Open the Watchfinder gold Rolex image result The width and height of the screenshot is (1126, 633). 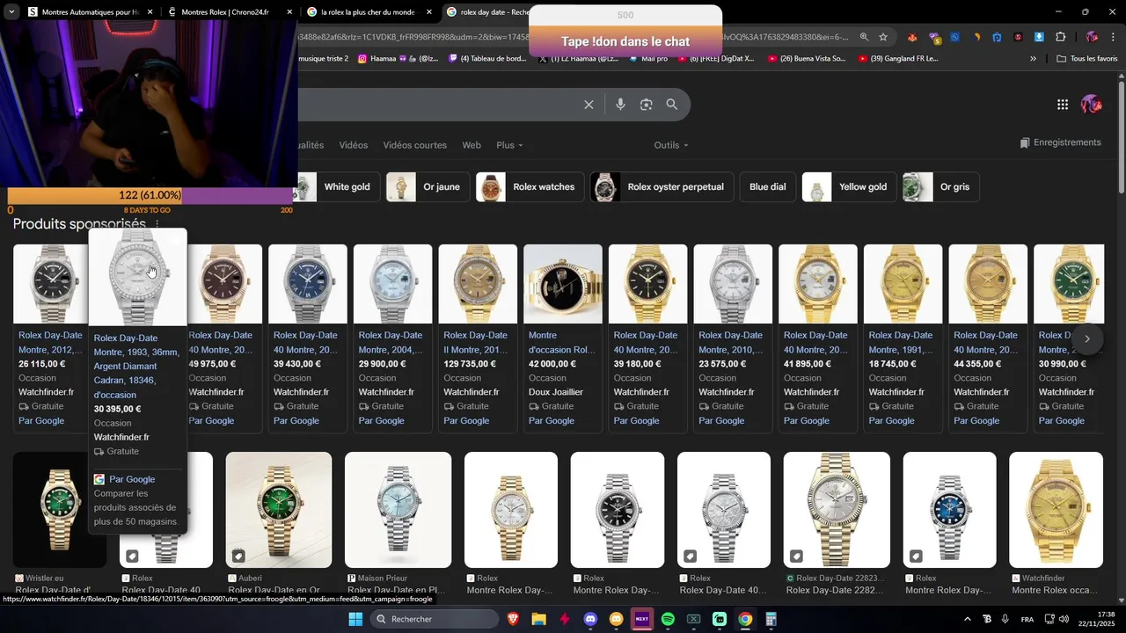1056,510
